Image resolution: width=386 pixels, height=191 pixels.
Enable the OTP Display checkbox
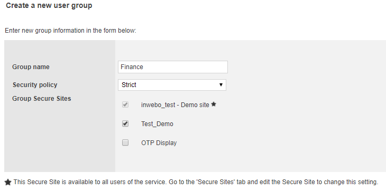pos(125,142)
